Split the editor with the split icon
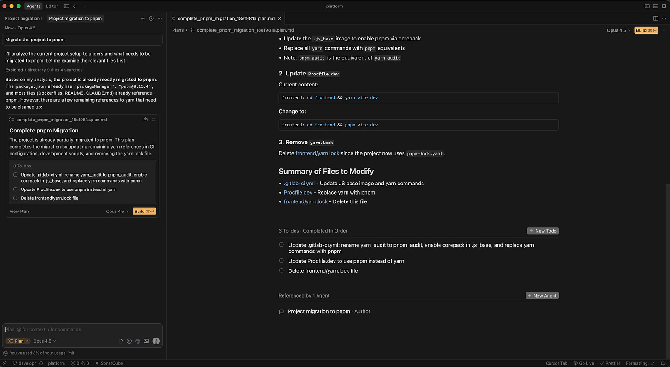670x367 pixels. [656, 18]
